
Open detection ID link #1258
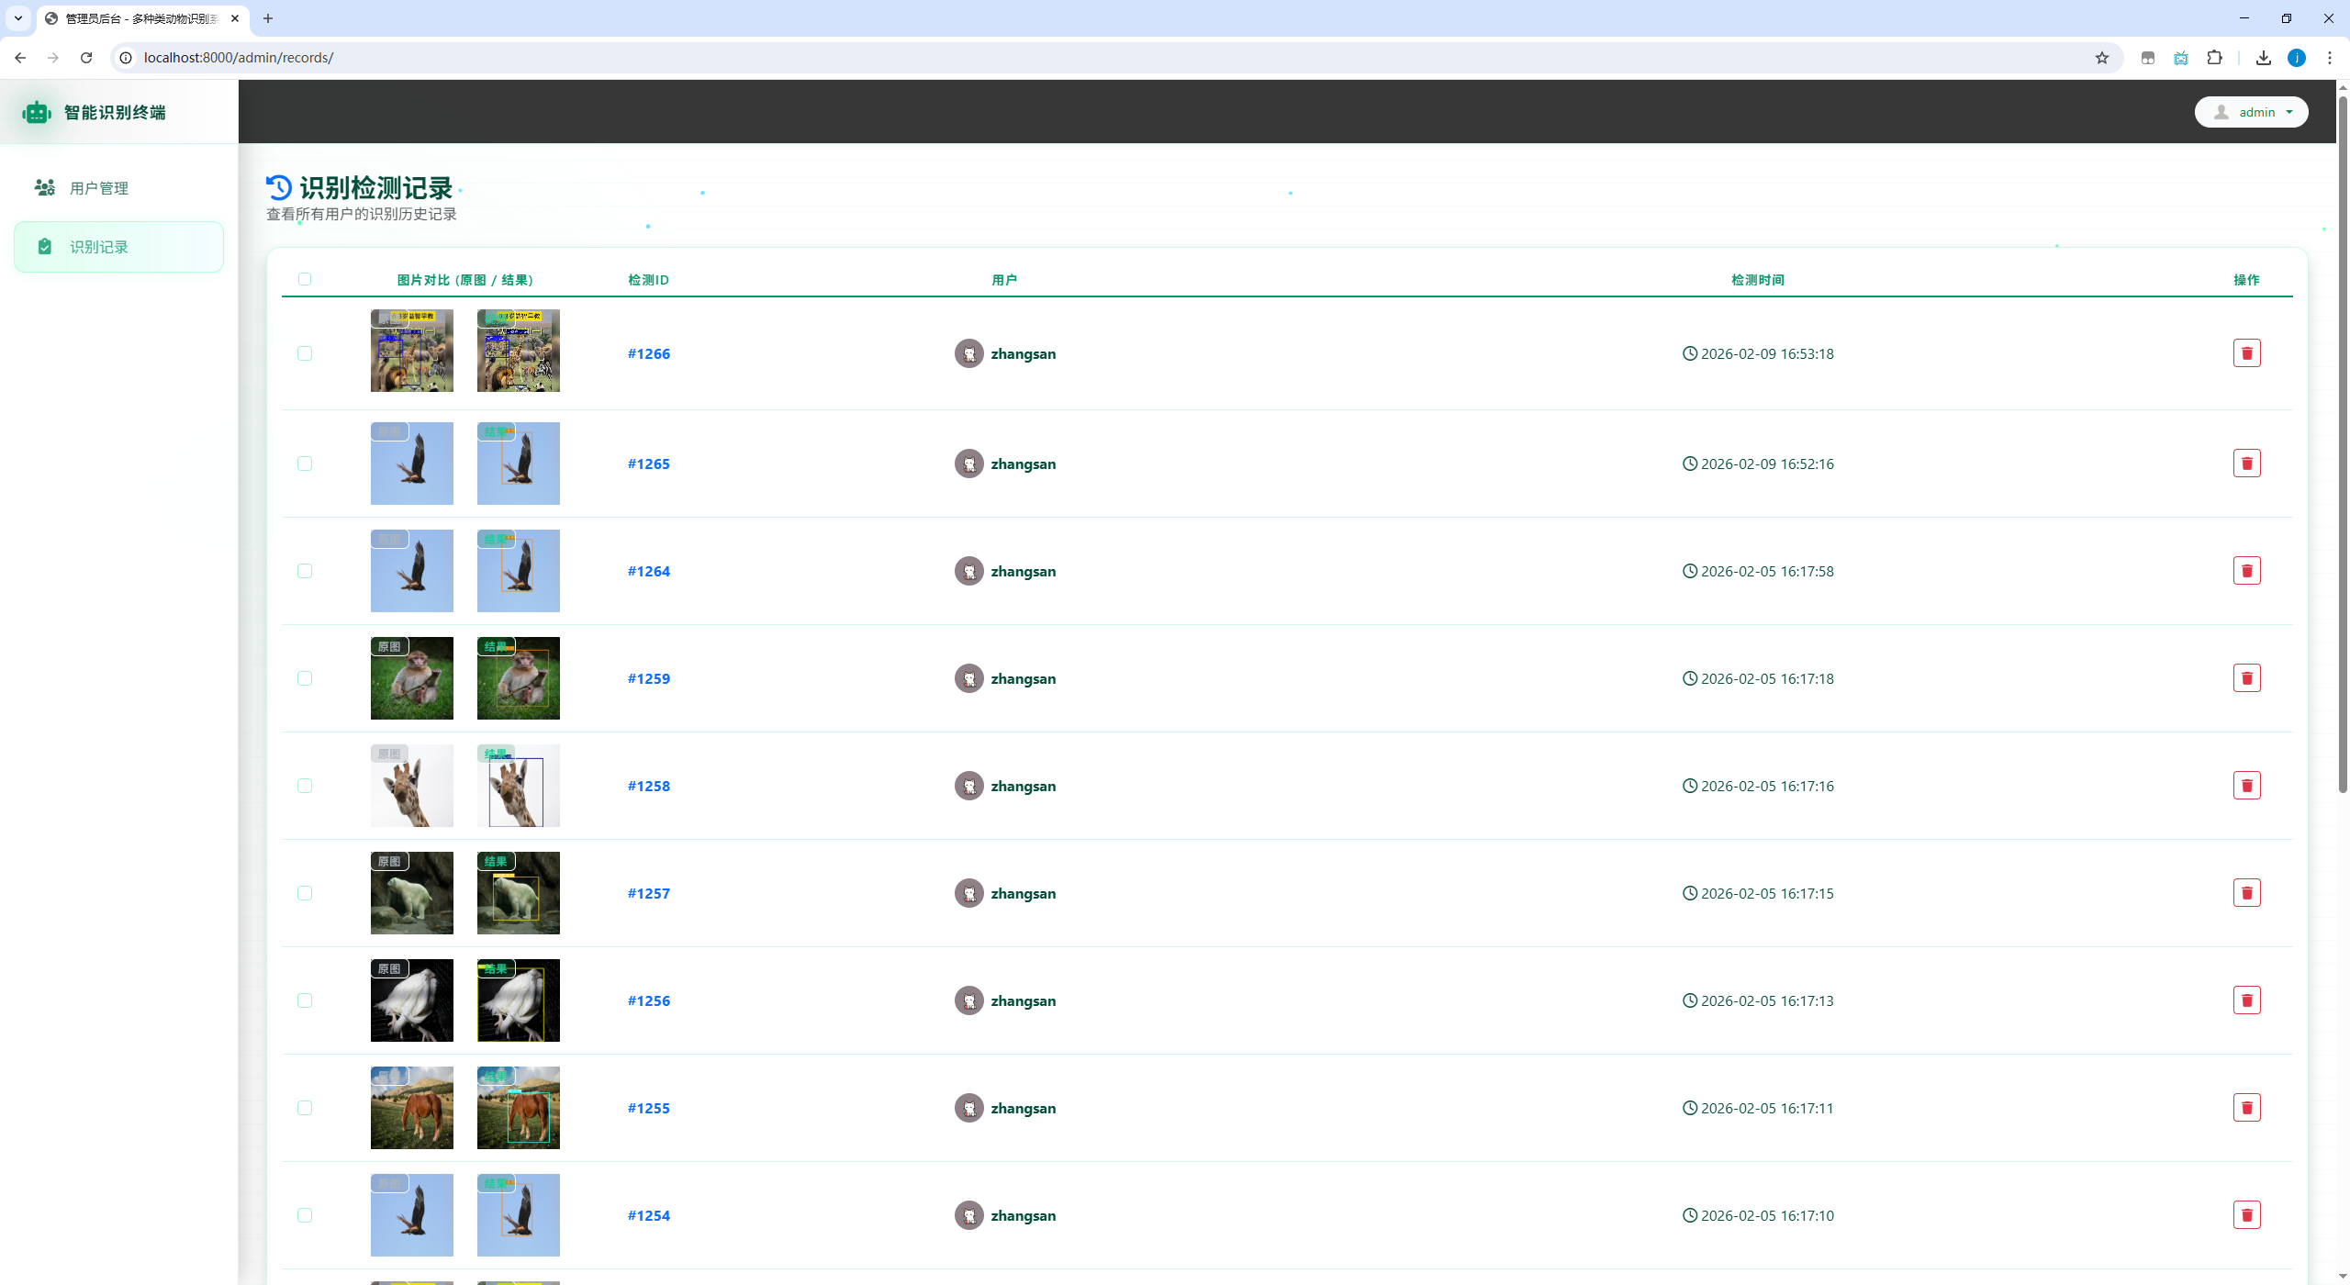[648, 786]
